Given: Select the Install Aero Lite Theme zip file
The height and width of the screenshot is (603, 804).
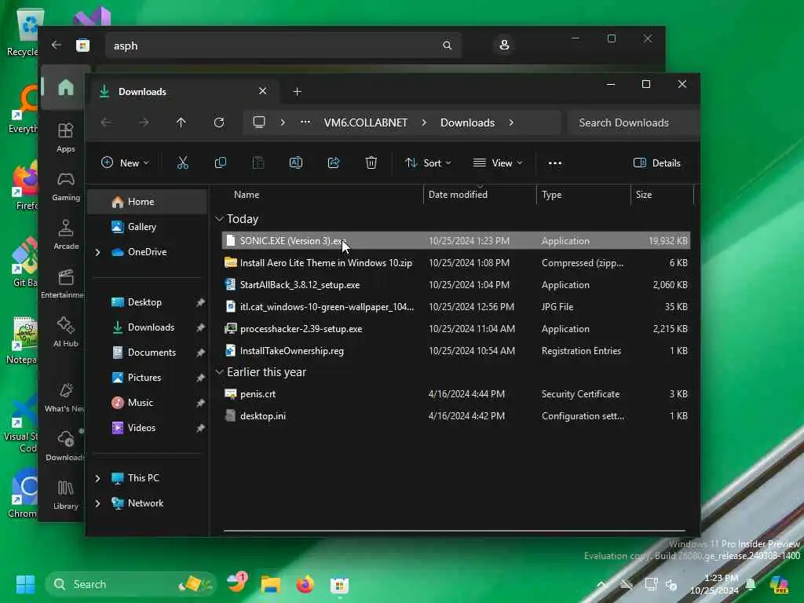Looking at the screenshot, I should point(456,262).
